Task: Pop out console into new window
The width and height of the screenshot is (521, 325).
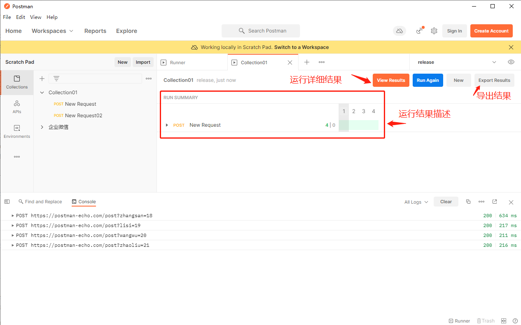Action: 495,202
